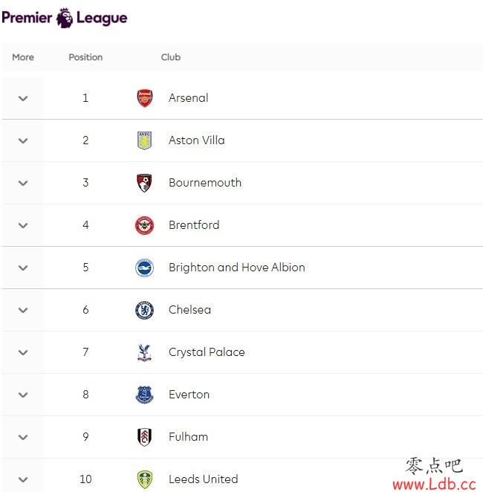483x492 pixels.
Task: Click the Everton club crest
Action: click(144, 395)
